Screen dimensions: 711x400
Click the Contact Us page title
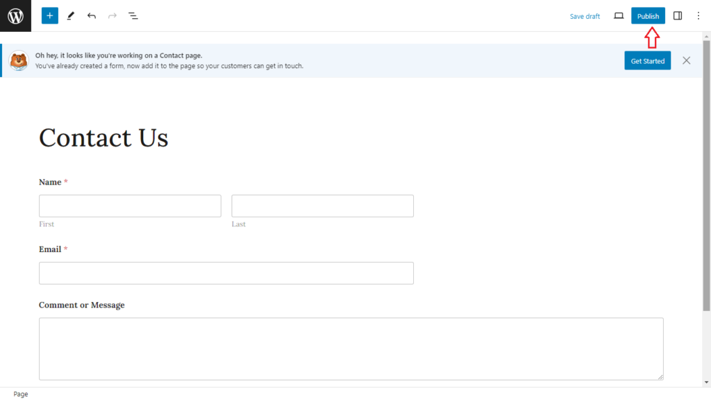pos(103,137)
